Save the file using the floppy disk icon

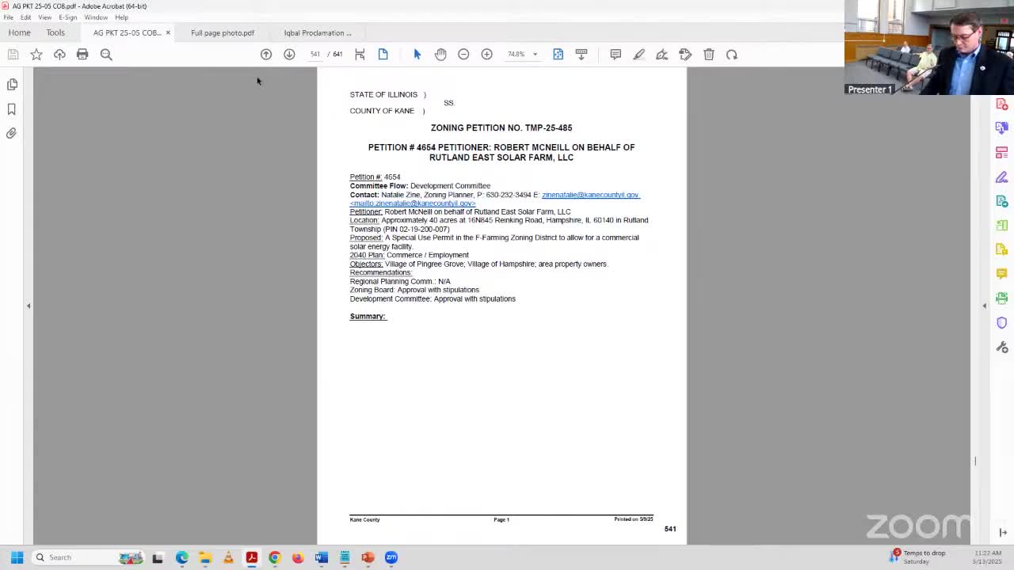tap(13, 54)
